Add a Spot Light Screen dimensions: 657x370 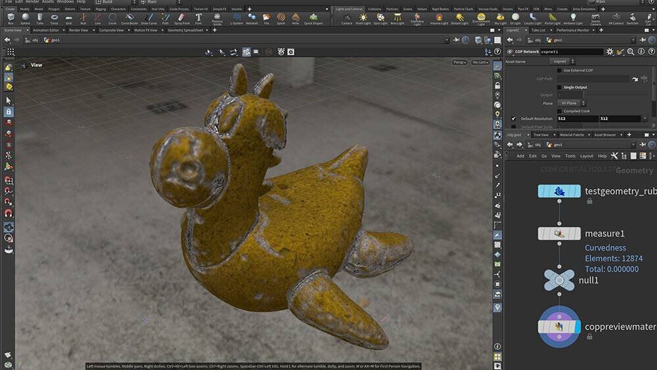(380, 18)
